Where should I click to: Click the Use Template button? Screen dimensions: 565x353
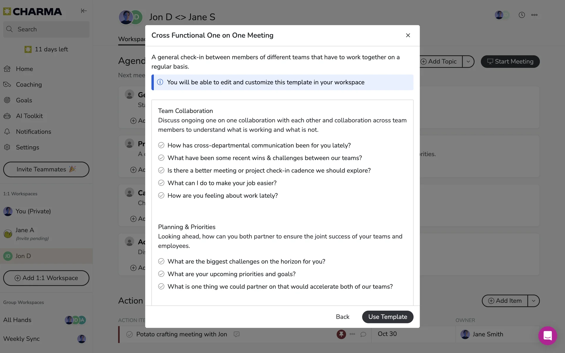pyautogui.click(x=388, y=317)
